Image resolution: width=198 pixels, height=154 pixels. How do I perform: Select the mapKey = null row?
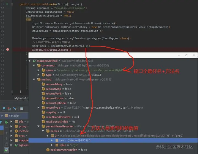coord(113,112)
